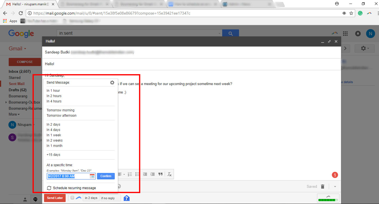Viewport: 379px width, 204px height.
Task: Go to next message arrow
Action: tap(345, 48)
